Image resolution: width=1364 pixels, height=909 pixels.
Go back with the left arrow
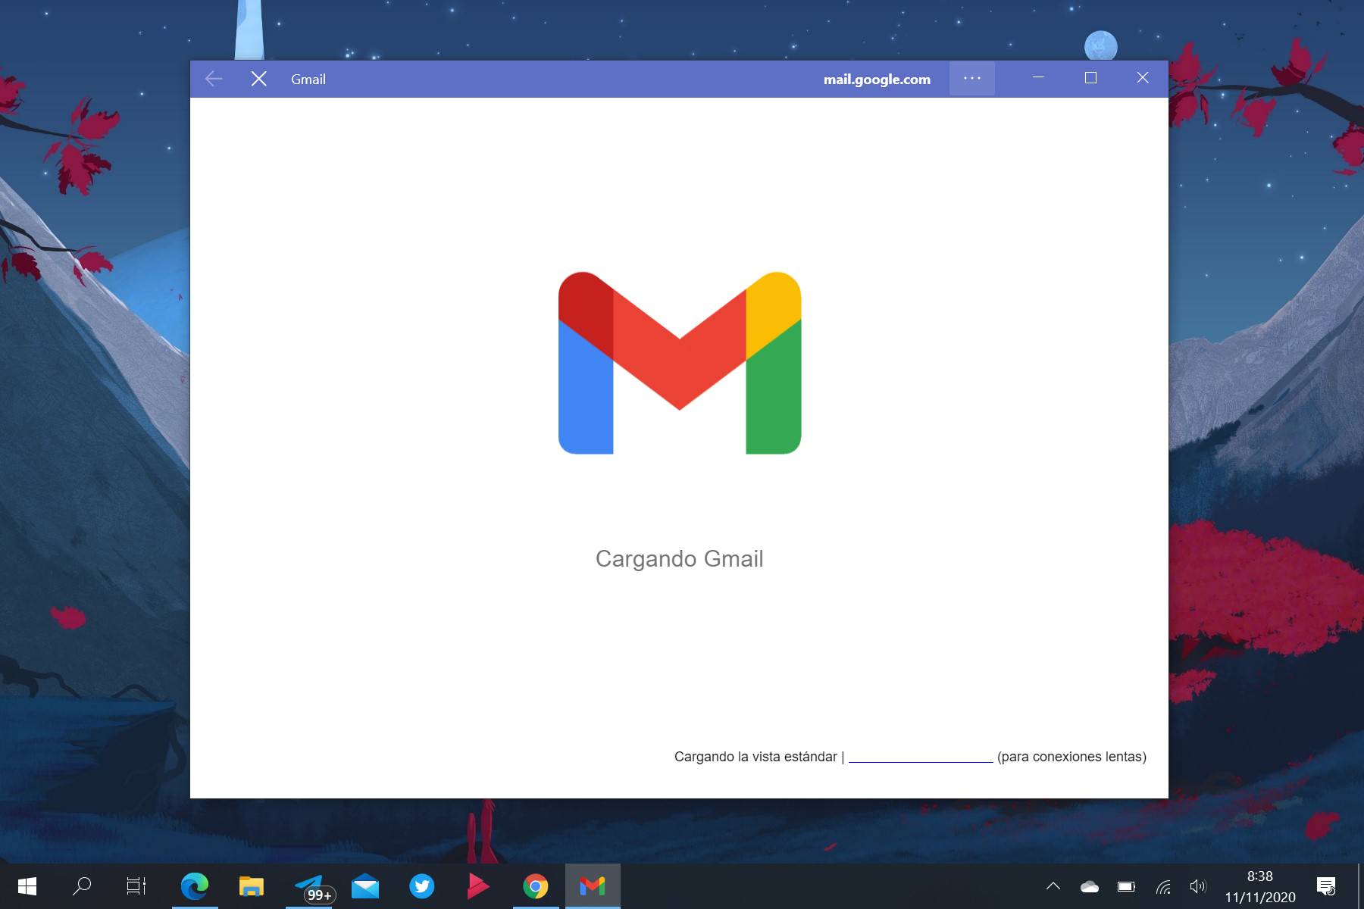click(214, 79)
